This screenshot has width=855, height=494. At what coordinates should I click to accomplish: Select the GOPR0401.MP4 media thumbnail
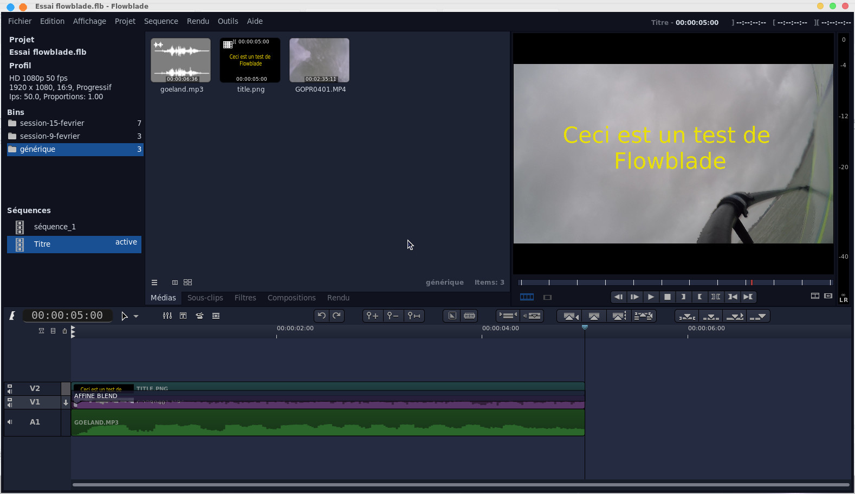[320, 60]
